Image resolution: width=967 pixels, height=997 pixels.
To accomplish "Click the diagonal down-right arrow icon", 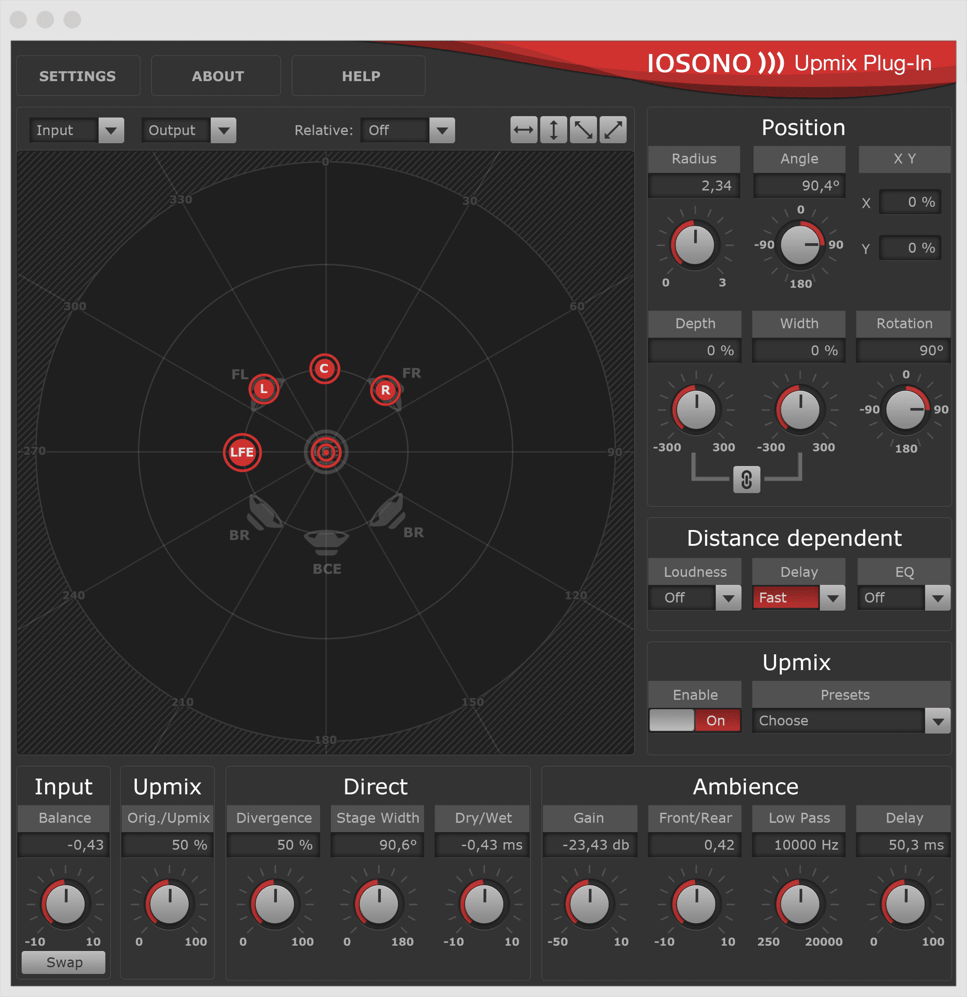I will pos(583,130).
